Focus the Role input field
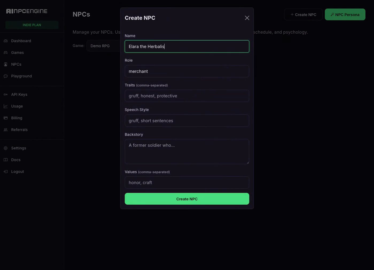The height and width of the screenshot is (270, 374). pyautogui.click(x=187, y=71)
